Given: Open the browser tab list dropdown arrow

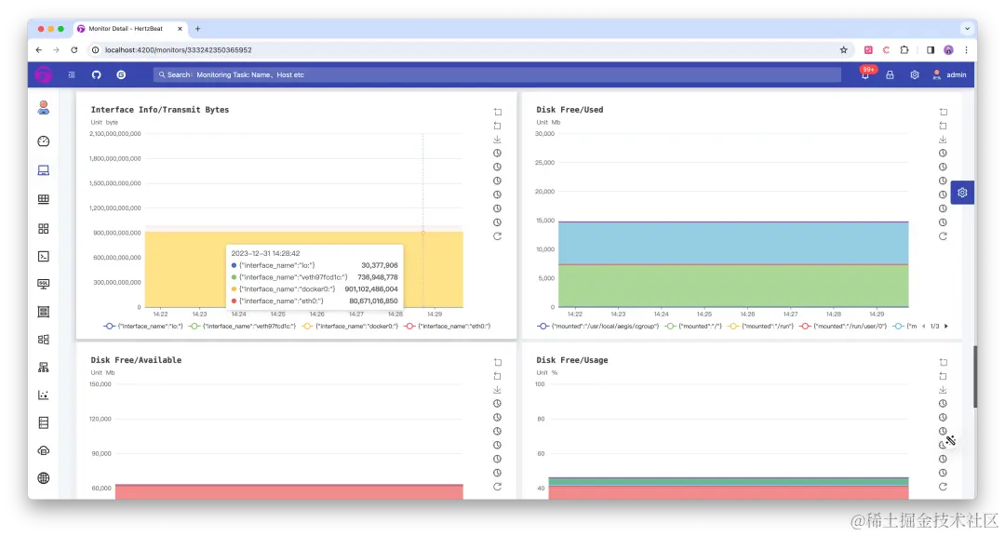Looking at the screenshot, I should point(967,29).
